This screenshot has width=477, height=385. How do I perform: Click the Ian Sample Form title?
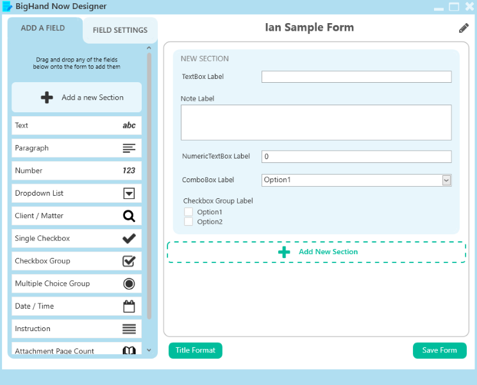pyautogui.click(x=310, y=28)
